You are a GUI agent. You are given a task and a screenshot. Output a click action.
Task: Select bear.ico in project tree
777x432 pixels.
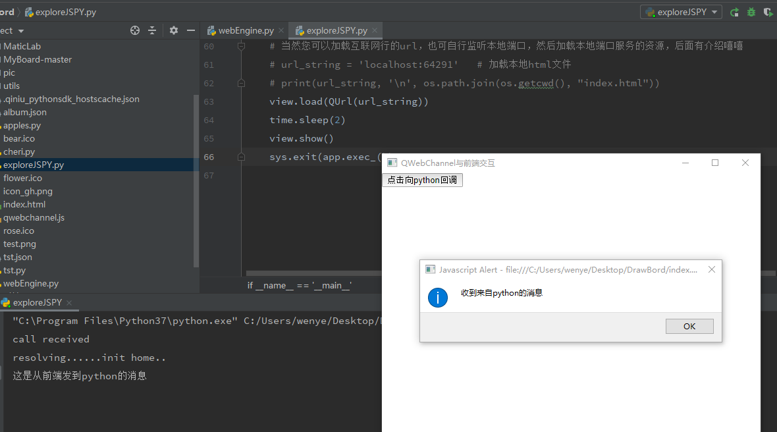[19, 139]
